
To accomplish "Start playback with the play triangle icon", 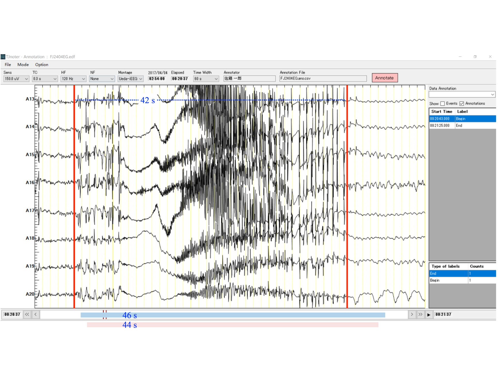I will [x=429, y=315].
